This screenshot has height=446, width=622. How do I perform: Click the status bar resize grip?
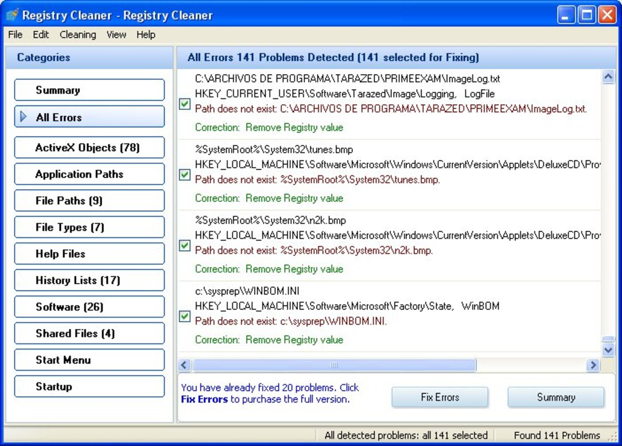coord(613,437)
